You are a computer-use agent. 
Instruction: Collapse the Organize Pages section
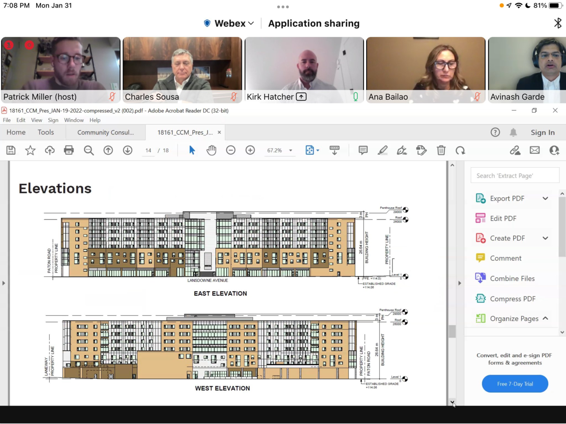545,318
